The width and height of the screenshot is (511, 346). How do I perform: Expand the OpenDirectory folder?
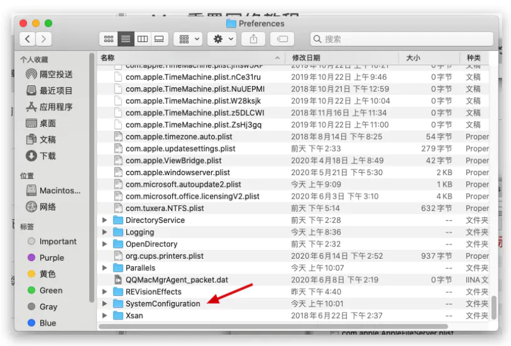(x=105, y=244)
